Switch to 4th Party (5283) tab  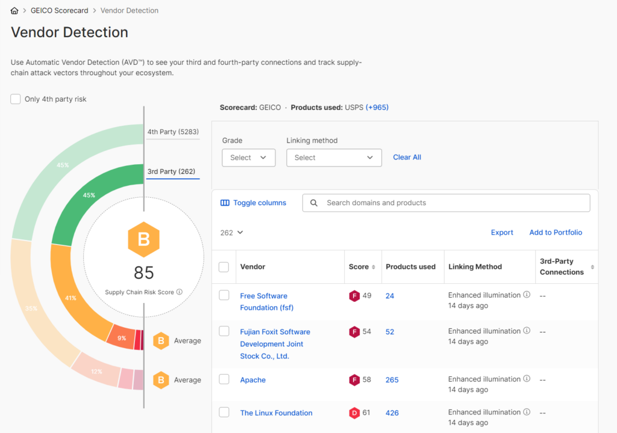coord(173,132)
